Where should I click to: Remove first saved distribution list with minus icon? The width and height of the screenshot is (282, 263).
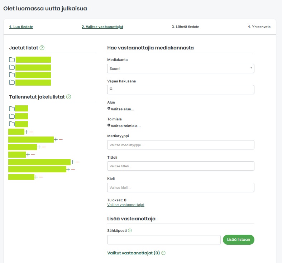[31, 132]
